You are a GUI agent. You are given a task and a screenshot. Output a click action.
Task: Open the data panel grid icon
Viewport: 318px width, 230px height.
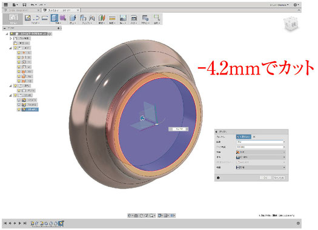[6, 5]
